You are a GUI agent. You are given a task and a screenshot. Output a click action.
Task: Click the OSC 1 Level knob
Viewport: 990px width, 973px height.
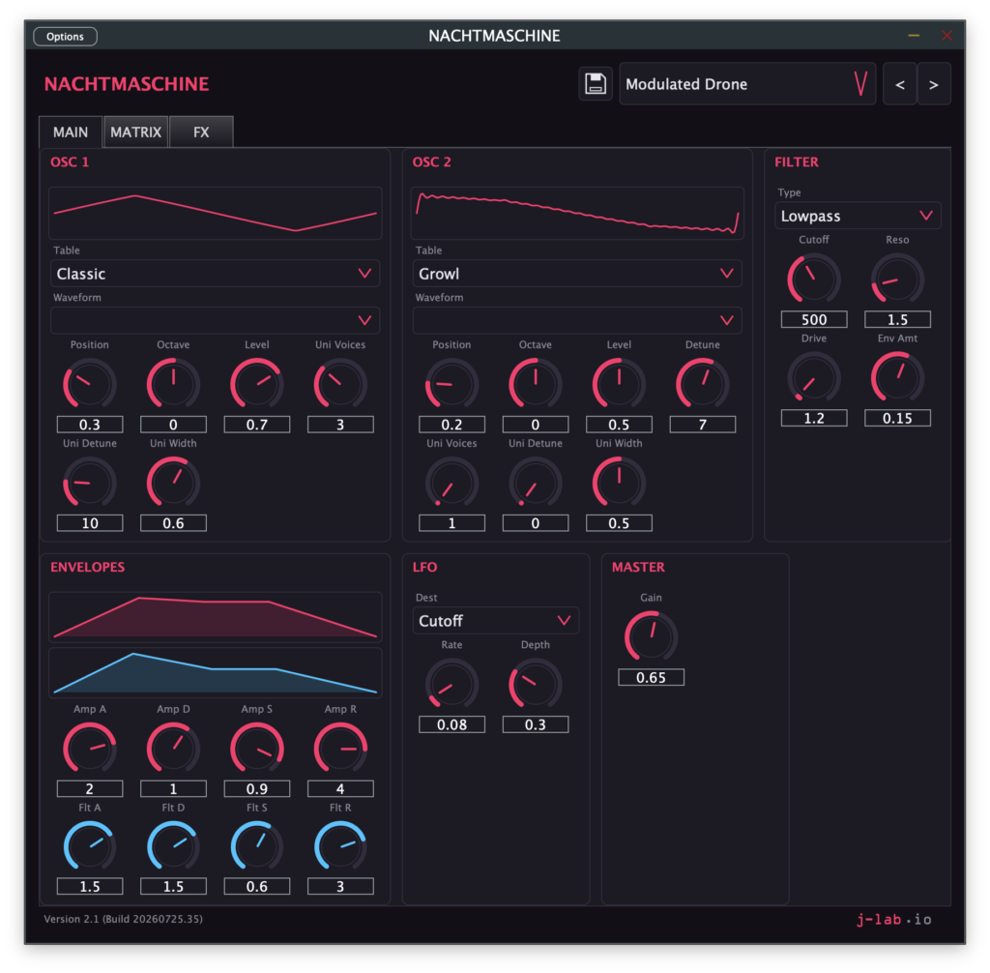click(x=257, y=384)
